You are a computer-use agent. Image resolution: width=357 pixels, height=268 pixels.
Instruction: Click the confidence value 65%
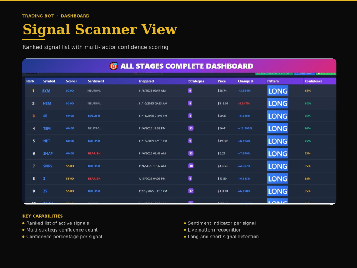308,91
